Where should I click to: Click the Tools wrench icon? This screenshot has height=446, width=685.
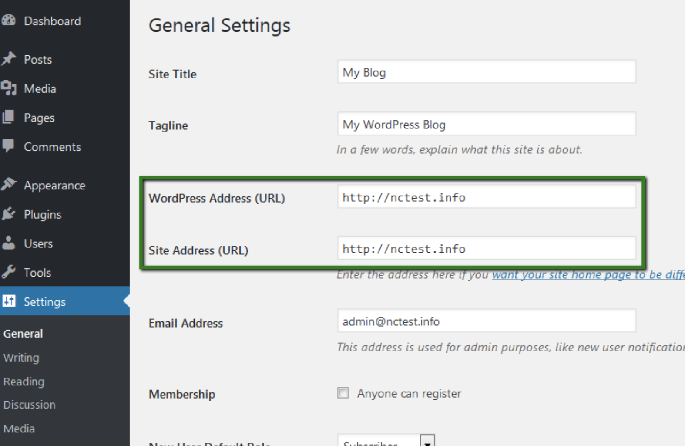[9, 272]
